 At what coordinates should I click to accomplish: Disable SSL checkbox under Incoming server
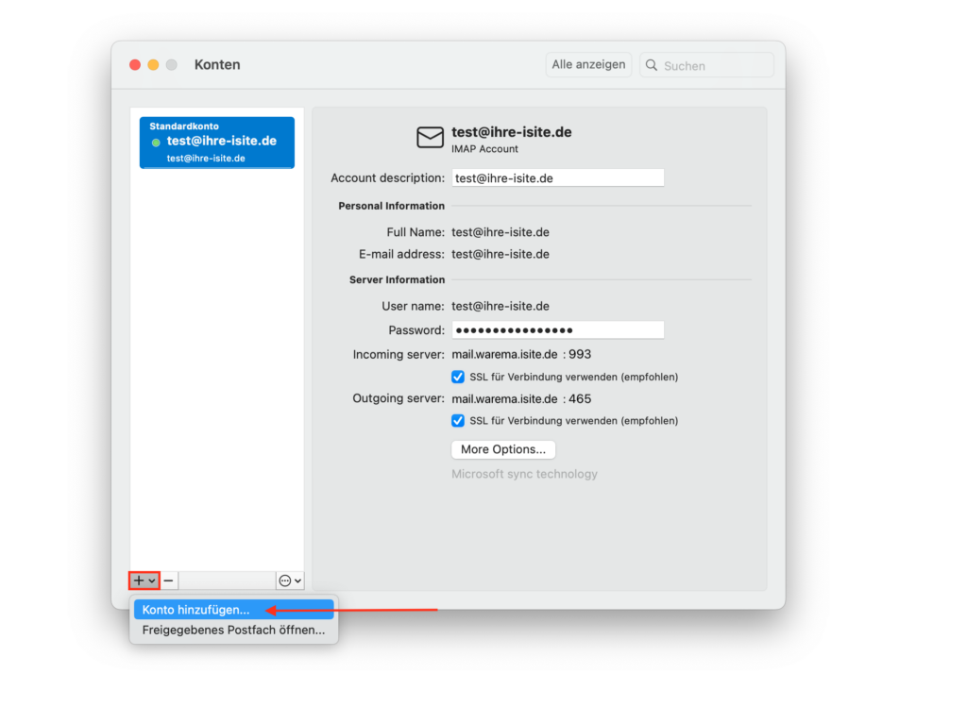[x=458, y=377]
